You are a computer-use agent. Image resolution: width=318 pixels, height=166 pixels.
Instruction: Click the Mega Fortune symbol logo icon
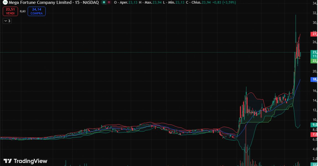click(5, 2)
